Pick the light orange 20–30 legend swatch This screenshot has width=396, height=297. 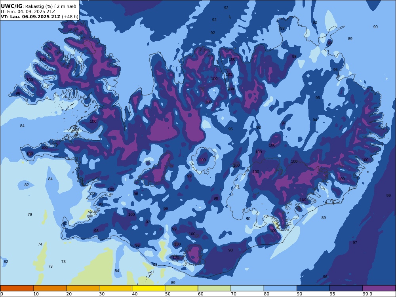click(83, 288)
